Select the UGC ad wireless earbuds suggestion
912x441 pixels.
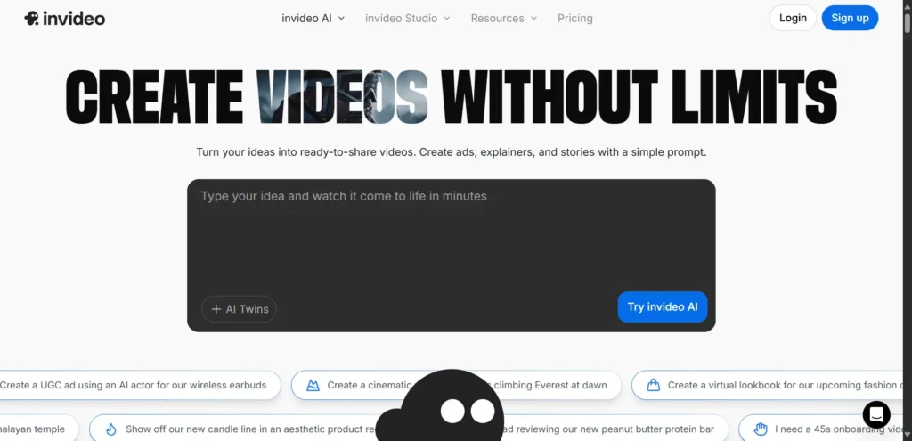pyautogui.click(x=138, y=385)
